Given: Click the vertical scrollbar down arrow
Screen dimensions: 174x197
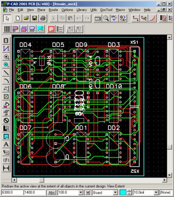Looking at the screenshot, I should pos(169,175).
